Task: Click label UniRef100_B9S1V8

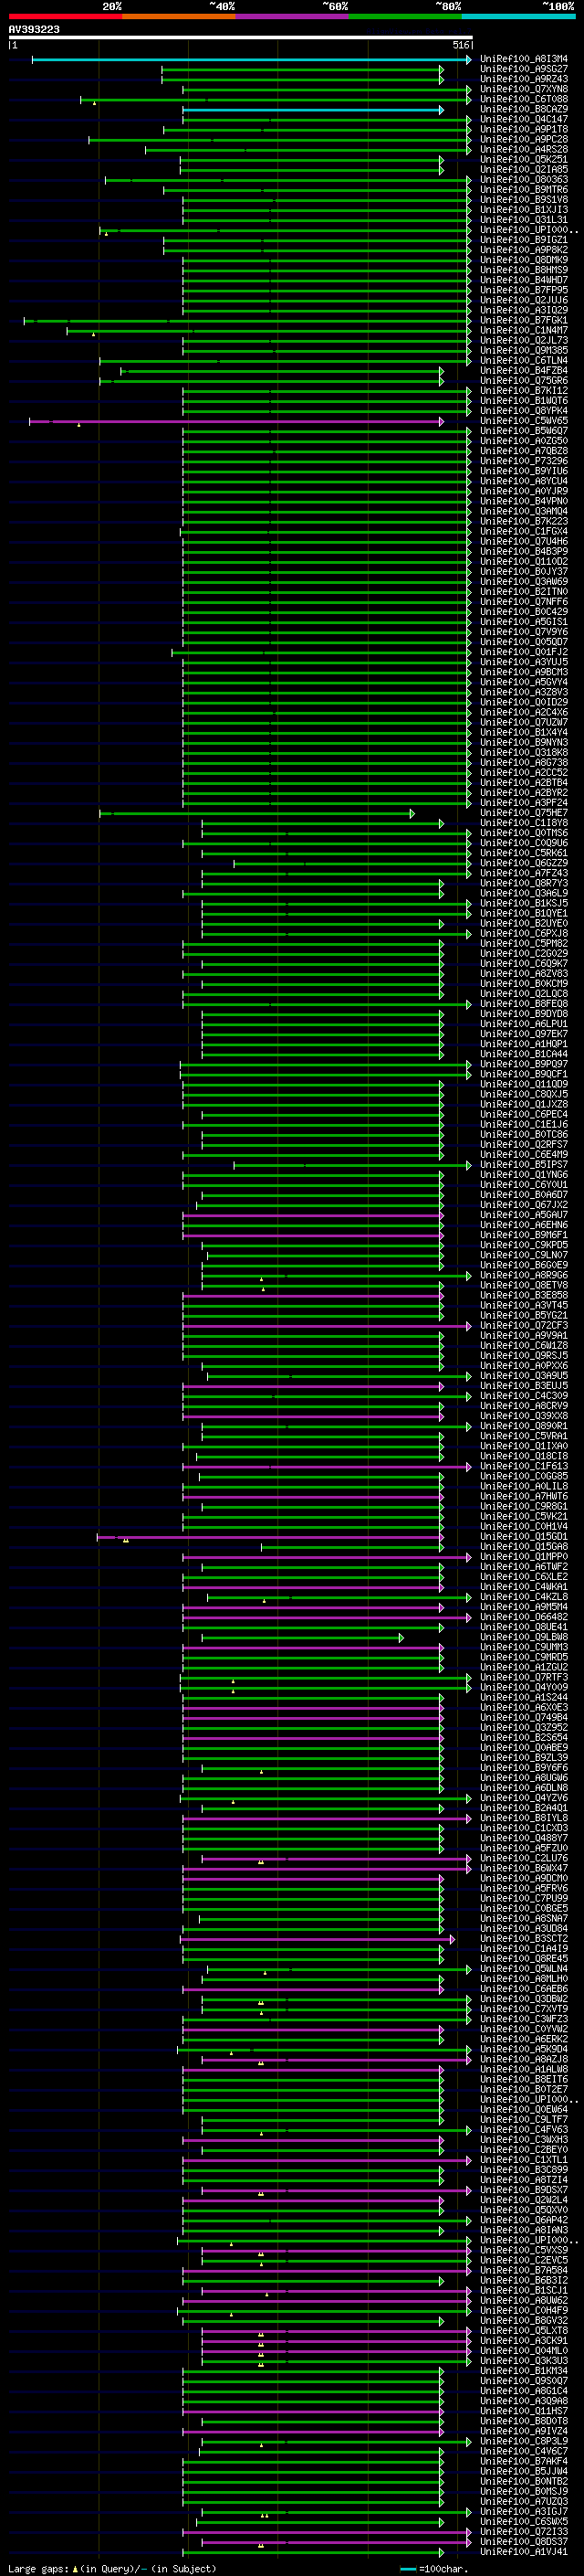Action: (x=524, y=199)
